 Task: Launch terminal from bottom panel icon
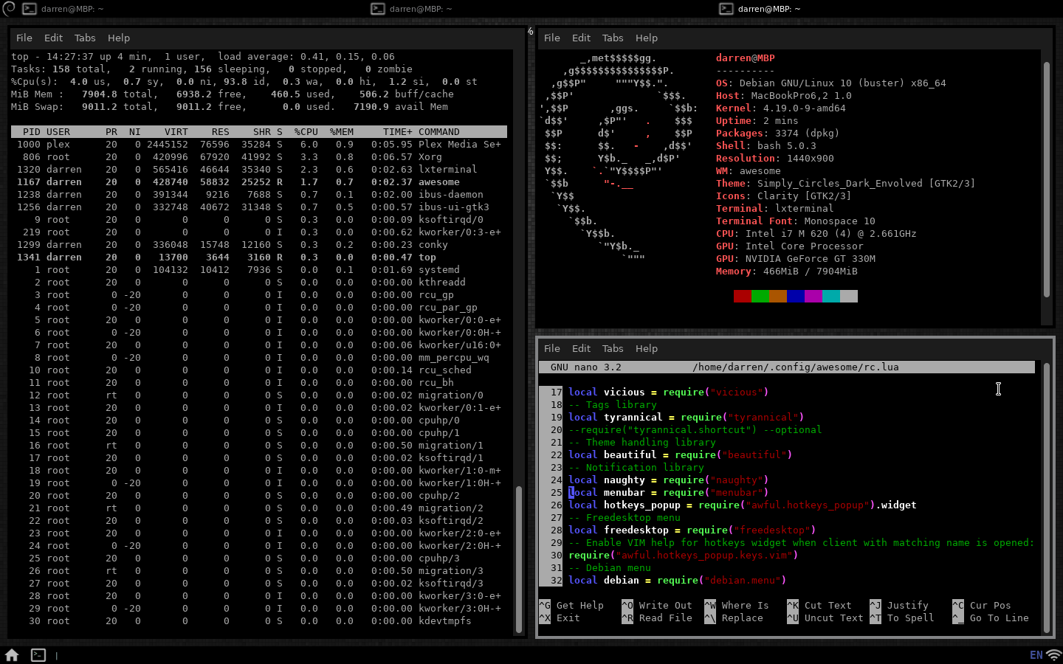pyautogui.click(x=38, y=655)
